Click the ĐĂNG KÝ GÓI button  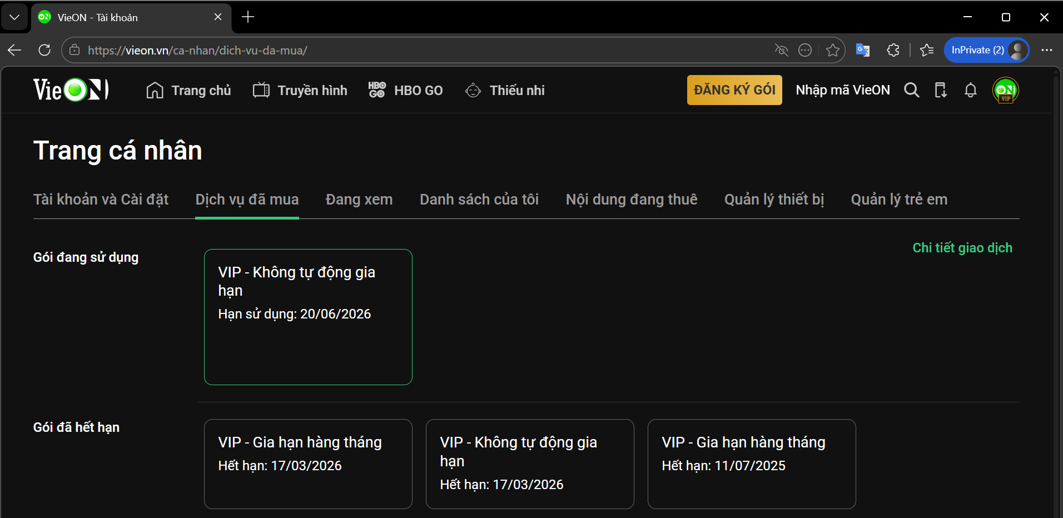click(734, 90)
